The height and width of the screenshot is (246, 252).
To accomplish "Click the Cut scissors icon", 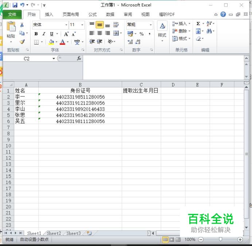I will click(22, 25).
